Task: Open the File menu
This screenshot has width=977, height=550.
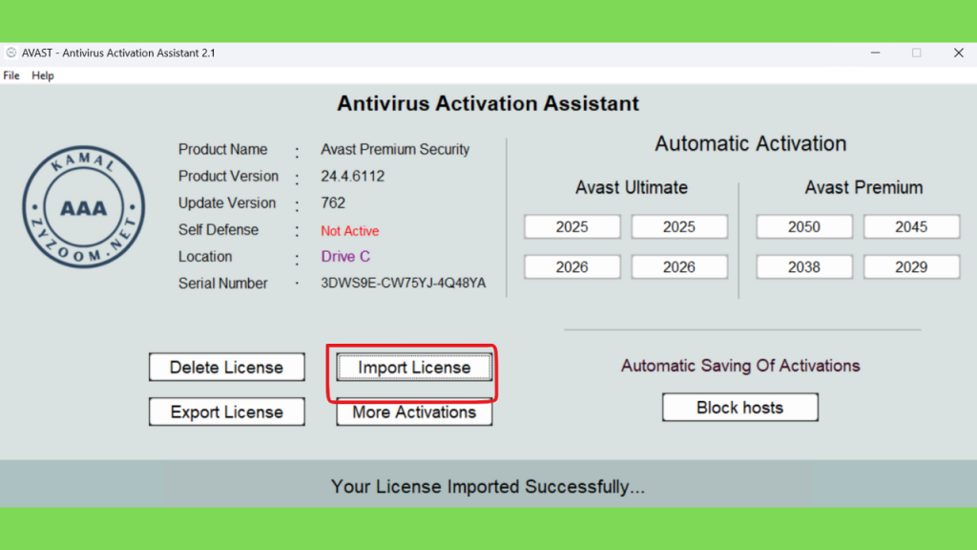Action: click(x=11, y=75)
